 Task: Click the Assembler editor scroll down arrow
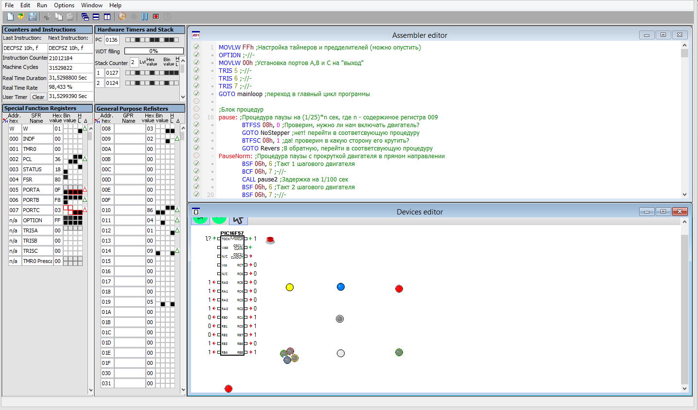pyautogui.click(x=684, y=195)
